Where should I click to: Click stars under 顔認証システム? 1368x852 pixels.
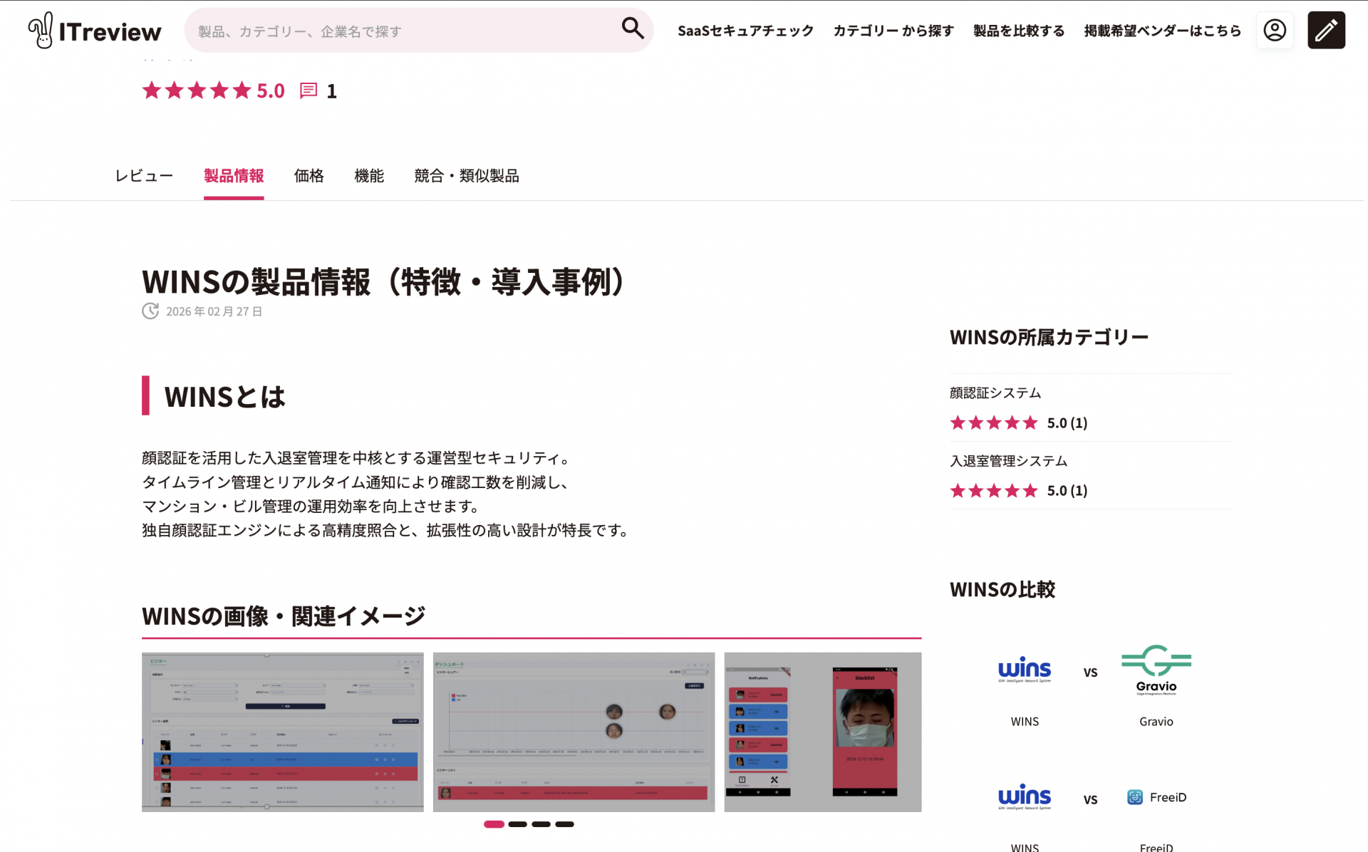[993, 423]
